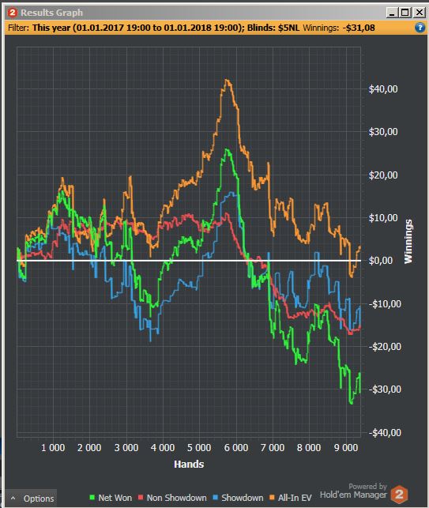Toggle the Non Showdown legend label
This screenshot has width=429, height=508.
177,498
